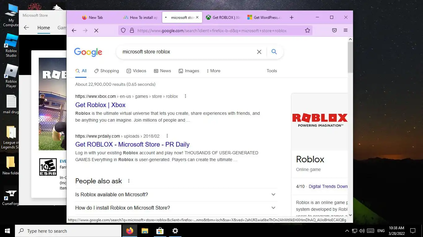
Task: Click the ESRB 10+ rating badge
Action: pyautogui.click(x=48, y=167)
